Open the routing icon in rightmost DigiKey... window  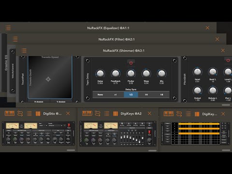tap(179, 114)
